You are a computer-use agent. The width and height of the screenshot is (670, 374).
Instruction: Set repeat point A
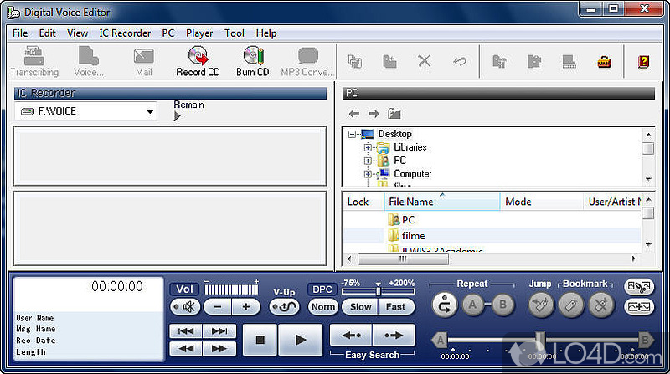pos(472,305)
